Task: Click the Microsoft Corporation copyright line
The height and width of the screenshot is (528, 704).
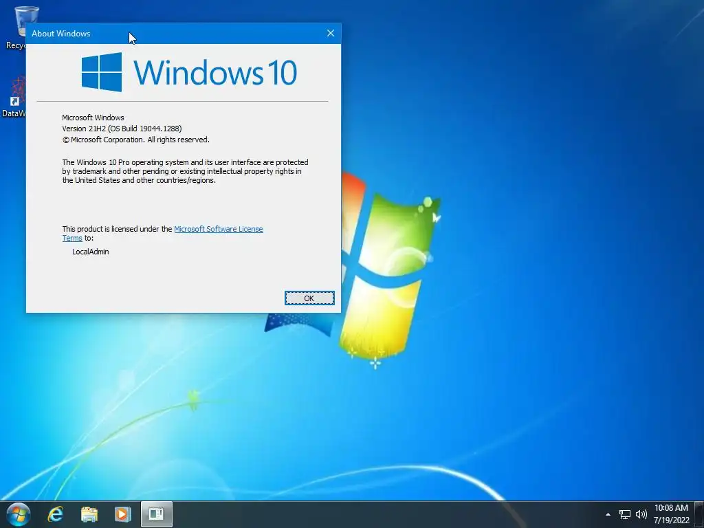Action: 136,140
